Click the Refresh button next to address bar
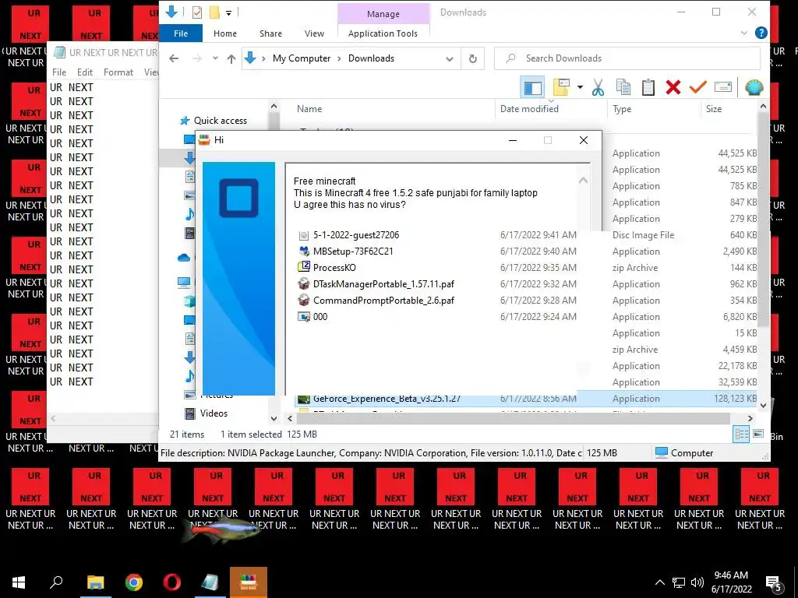Viewport: 798px width, 598px height. tap(473, 58)
